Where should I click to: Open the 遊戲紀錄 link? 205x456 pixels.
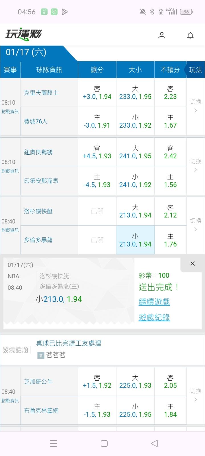coord(154,317)
